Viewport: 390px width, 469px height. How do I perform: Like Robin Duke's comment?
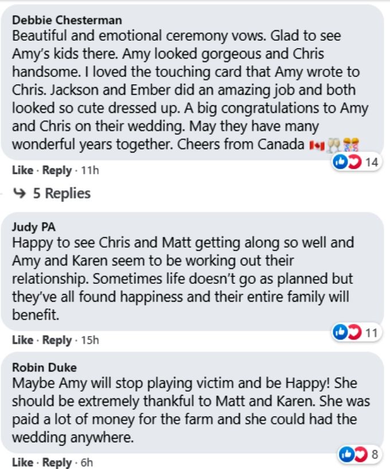(23, 463)
